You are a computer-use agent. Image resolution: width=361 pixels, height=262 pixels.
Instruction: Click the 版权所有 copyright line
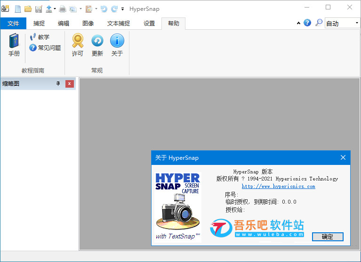click(x=277, y=179)
